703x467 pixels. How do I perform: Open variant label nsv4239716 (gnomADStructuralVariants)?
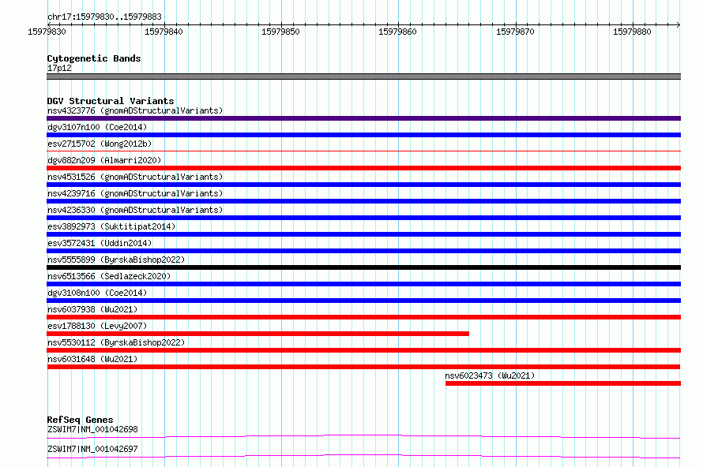pos(135,193)
